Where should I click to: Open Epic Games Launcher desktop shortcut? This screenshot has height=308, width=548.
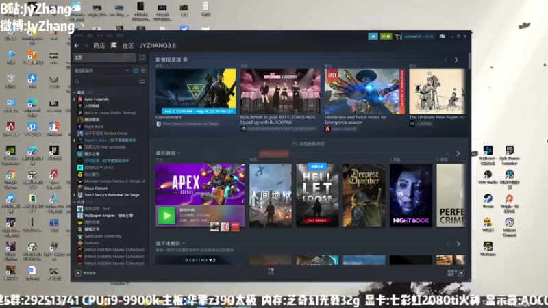point(510,155)
